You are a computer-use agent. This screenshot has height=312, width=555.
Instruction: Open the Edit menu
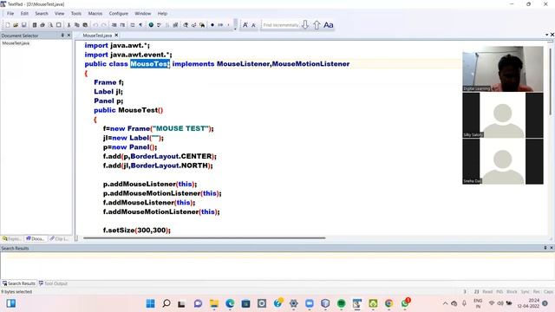point(24,14)
